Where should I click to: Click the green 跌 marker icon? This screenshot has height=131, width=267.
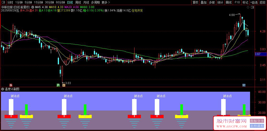tap(58, 85)
